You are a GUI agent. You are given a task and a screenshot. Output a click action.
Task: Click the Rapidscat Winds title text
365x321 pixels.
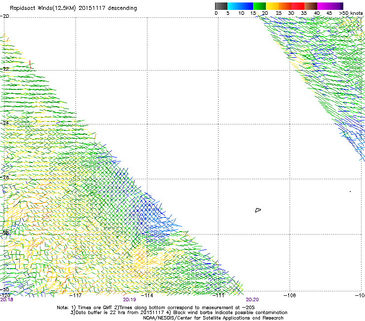click(73, 8)
